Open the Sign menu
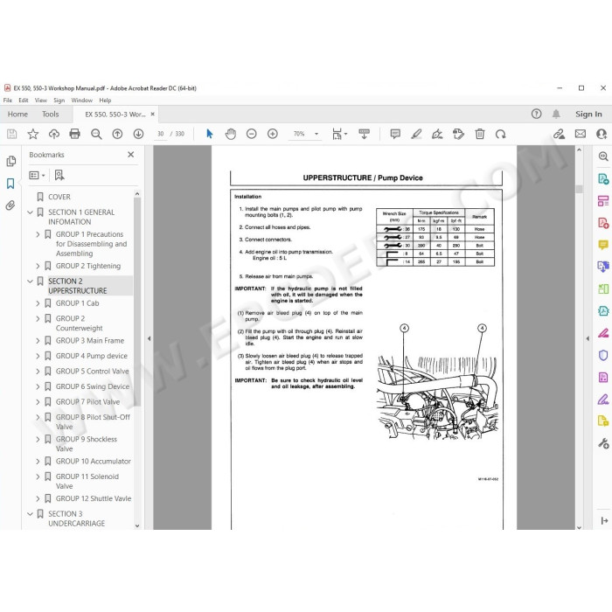612x612 pixels. (59, 101)
